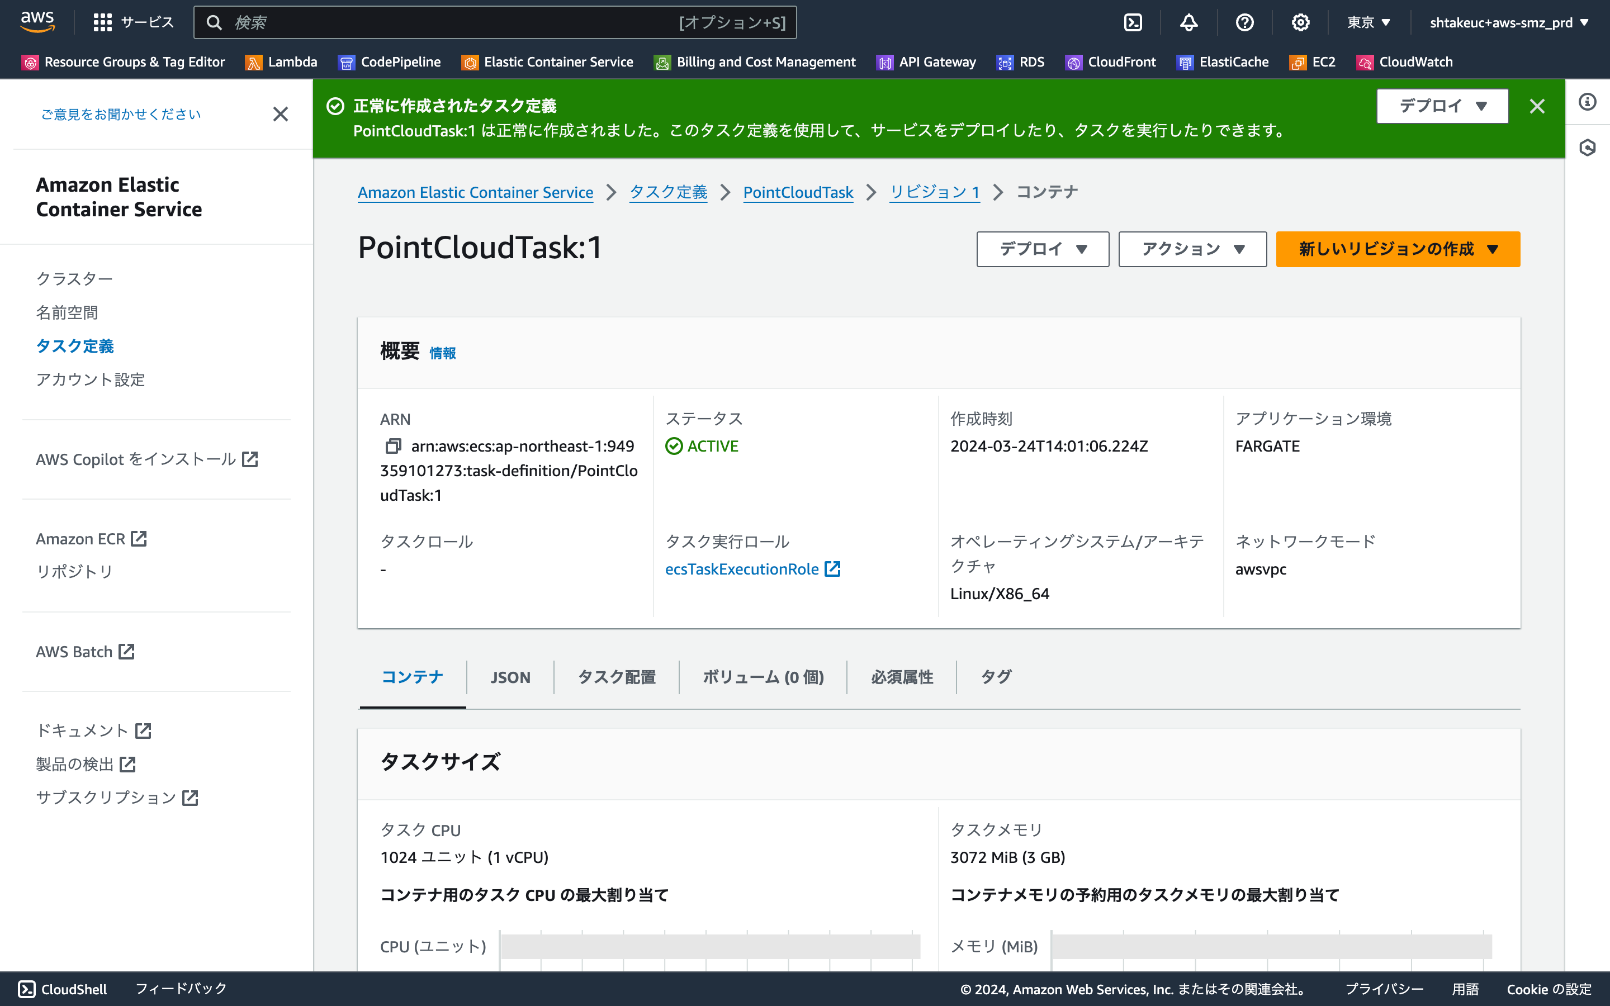
Task: Open the shtakeuc+aws-smz_prd account menu
Action: 1509,22
